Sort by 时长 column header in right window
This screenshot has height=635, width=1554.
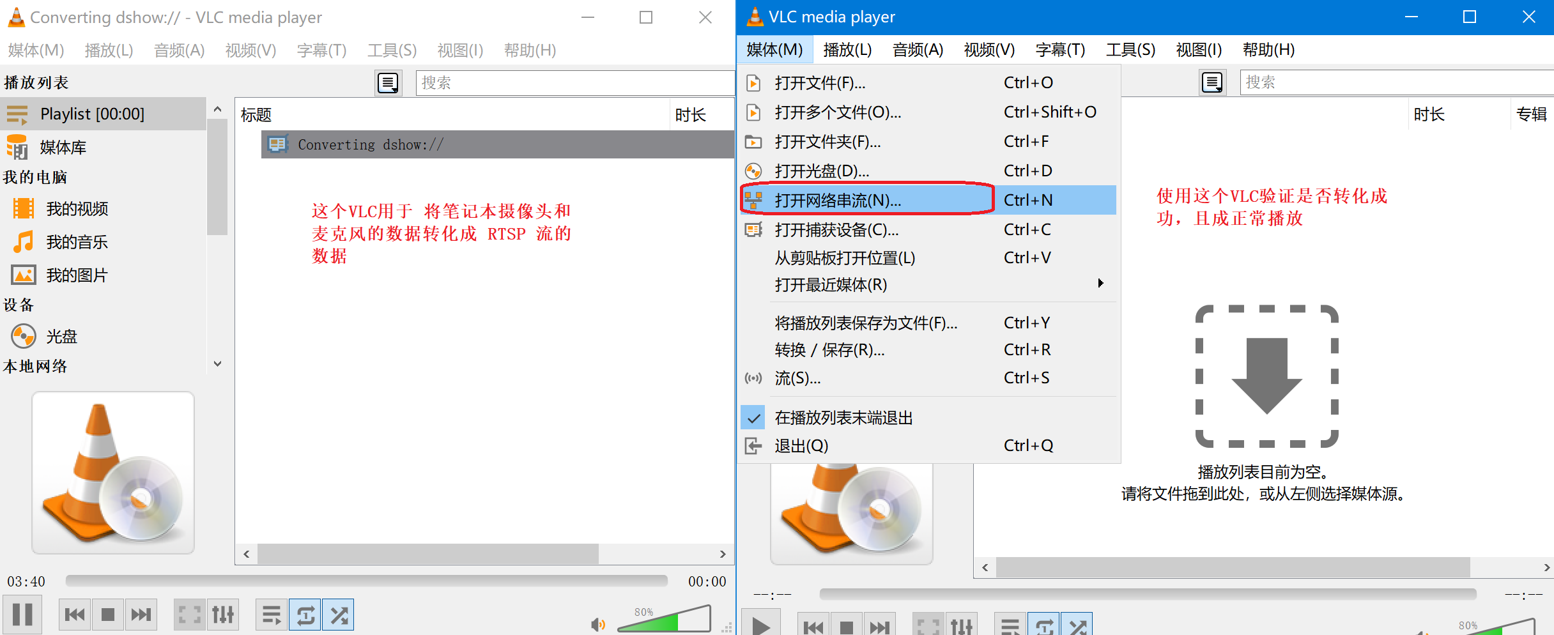point(1459,114)
